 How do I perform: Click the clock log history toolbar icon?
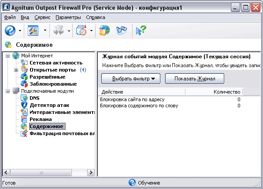(x=81, y=30)
